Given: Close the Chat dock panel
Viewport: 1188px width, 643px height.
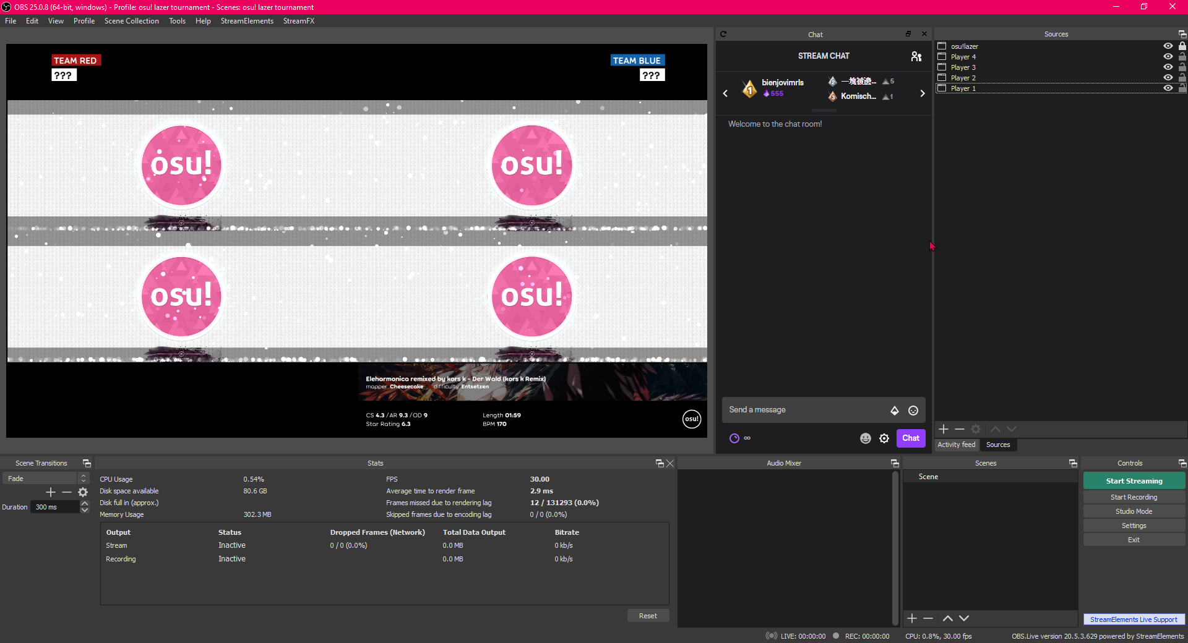Looking at the screenshot, I should (x=924, y=34).
